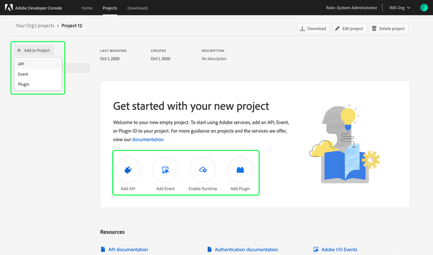Viewport: 433px width, 255px height.
Task: Open the user avatar in top right
Action: pos(424,8)
